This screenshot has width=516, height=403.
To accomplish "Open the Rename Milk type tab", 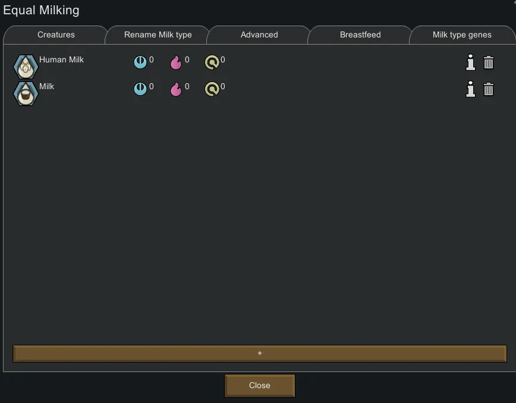I will [x=158, y=35].
